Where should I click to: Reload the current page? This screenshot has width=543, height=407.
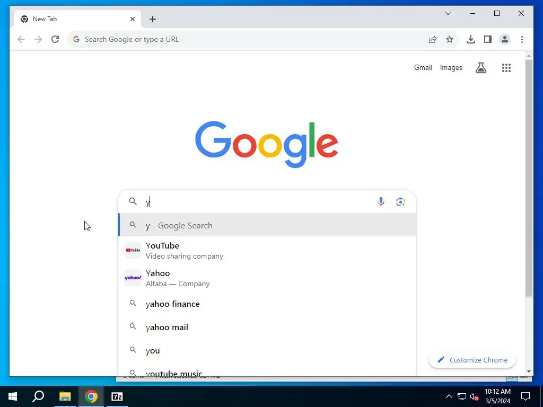pos(55,39)
